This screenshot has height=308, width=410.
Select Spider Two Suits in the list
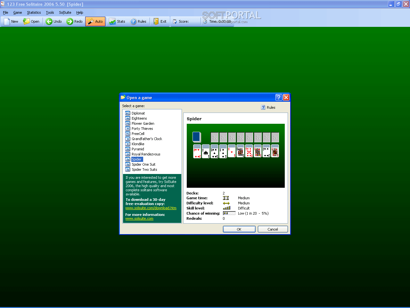click(x=144, y=170)
